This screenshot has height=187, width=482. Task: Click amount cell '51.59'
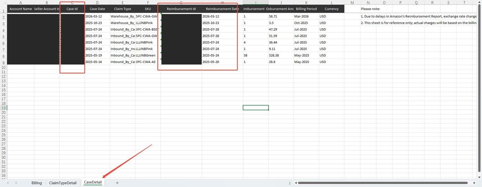point(281,36)
